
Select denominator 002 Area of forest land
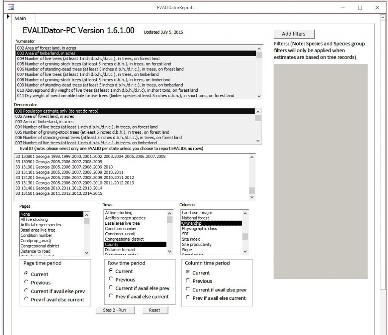tap(135, 116)
